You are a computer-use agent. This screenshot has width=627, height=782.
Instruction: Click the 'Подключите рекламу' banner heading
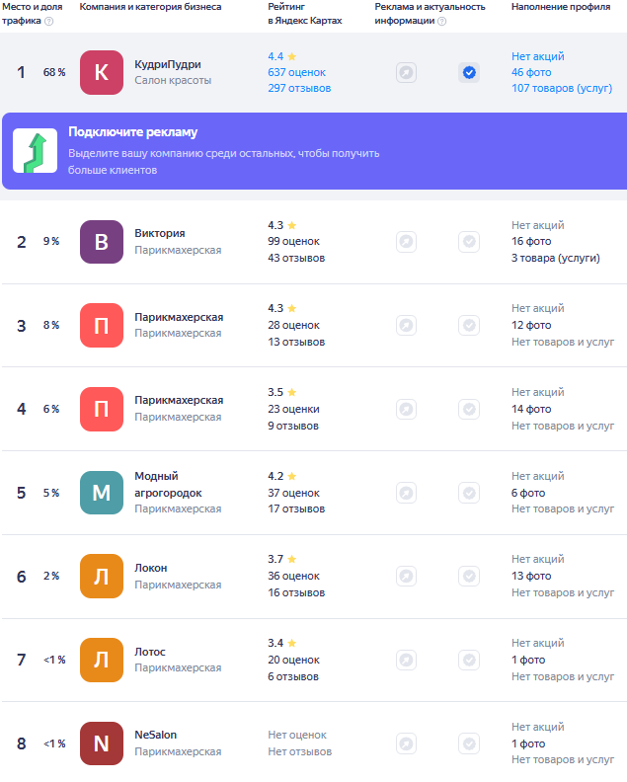(132, 132)
